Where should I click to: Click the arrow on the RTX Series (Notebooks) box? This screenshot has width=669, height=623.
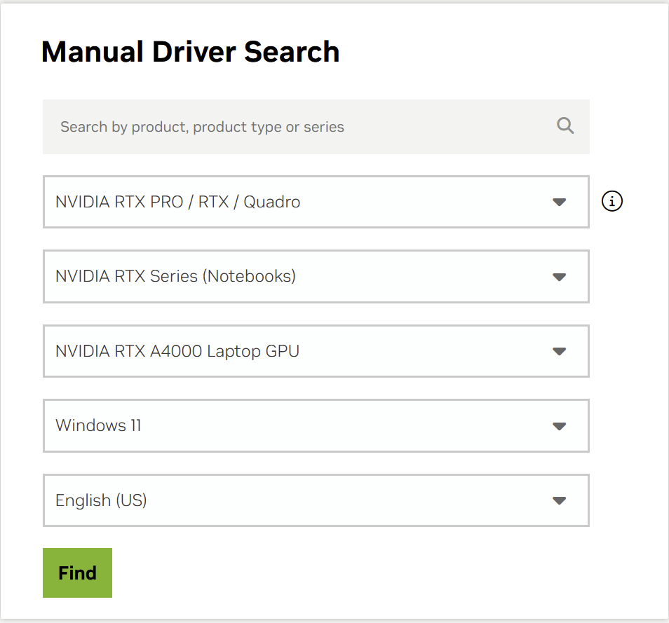[x=559, y=277]
